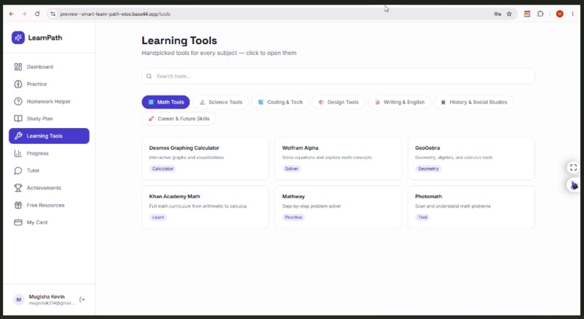Click the Learning Tools wrench icon
The height and width of the screenshot is (319, 584).
coord(18,136)
